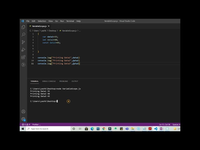
Task: Click the Spaces indentation status item
Action: (176, 124)
